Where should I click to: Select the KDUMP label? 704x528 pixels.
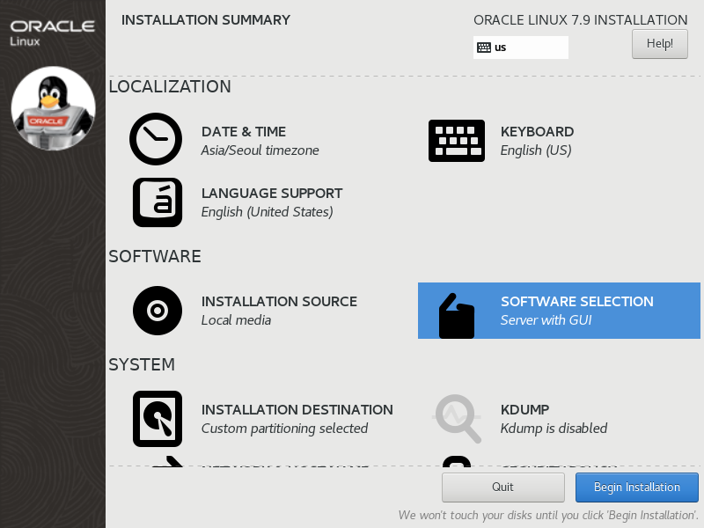click(x=524, y=409)
